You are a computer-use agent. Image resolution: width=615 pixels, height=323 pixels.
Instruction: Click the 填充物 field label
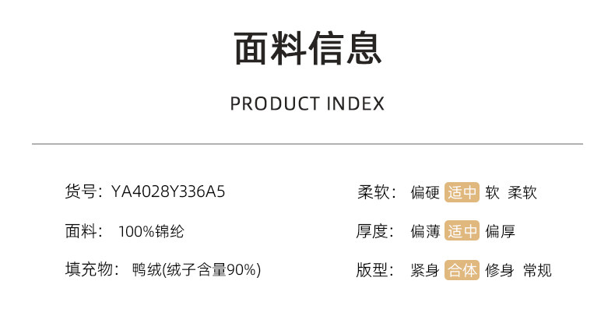click(88, 270)
